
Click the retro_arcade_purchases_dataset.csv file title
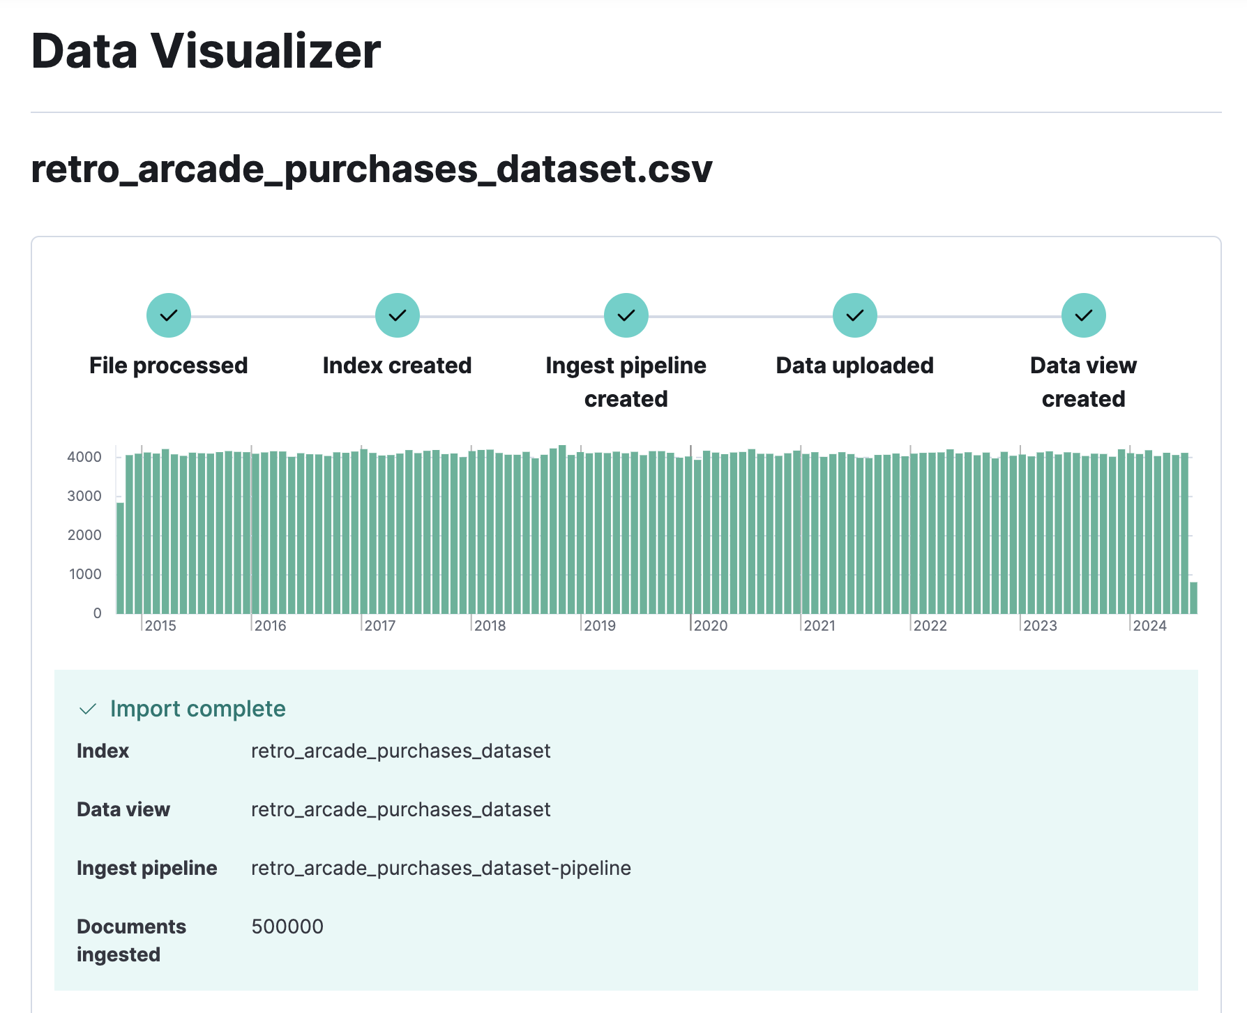pos(372,170)
